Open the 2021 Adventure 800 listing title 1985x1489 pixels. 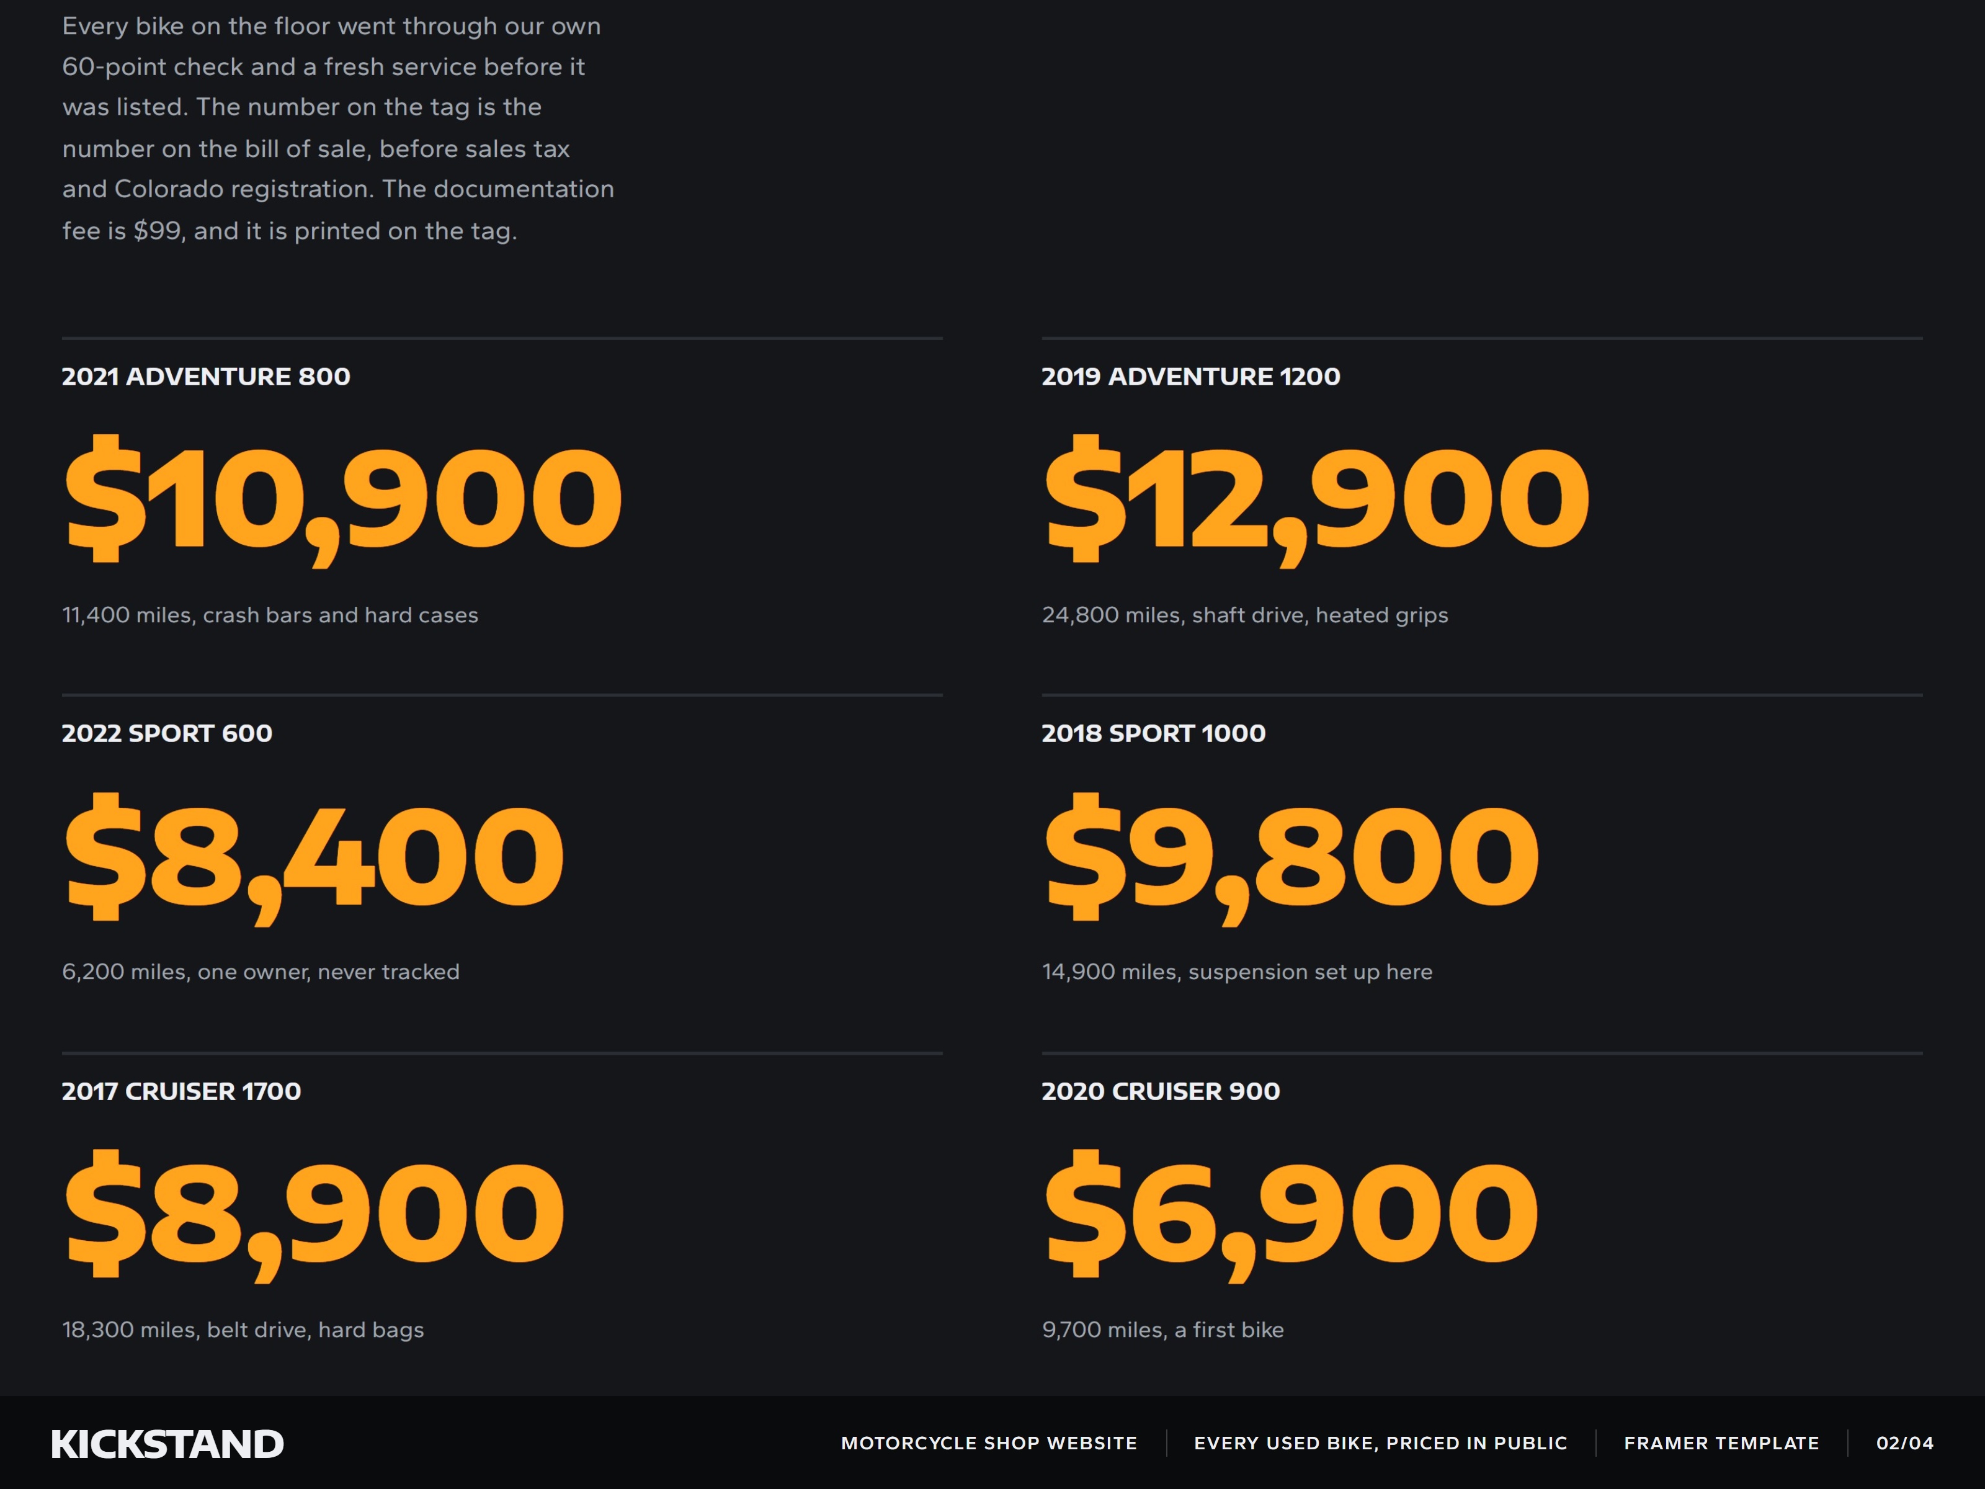[205, 376]
